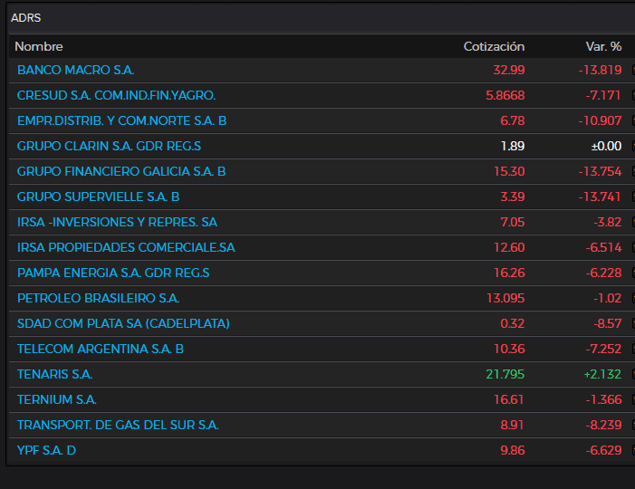Click quote value 8.91
The height and width of the screenshot is (489, 635).
point(513,425)
